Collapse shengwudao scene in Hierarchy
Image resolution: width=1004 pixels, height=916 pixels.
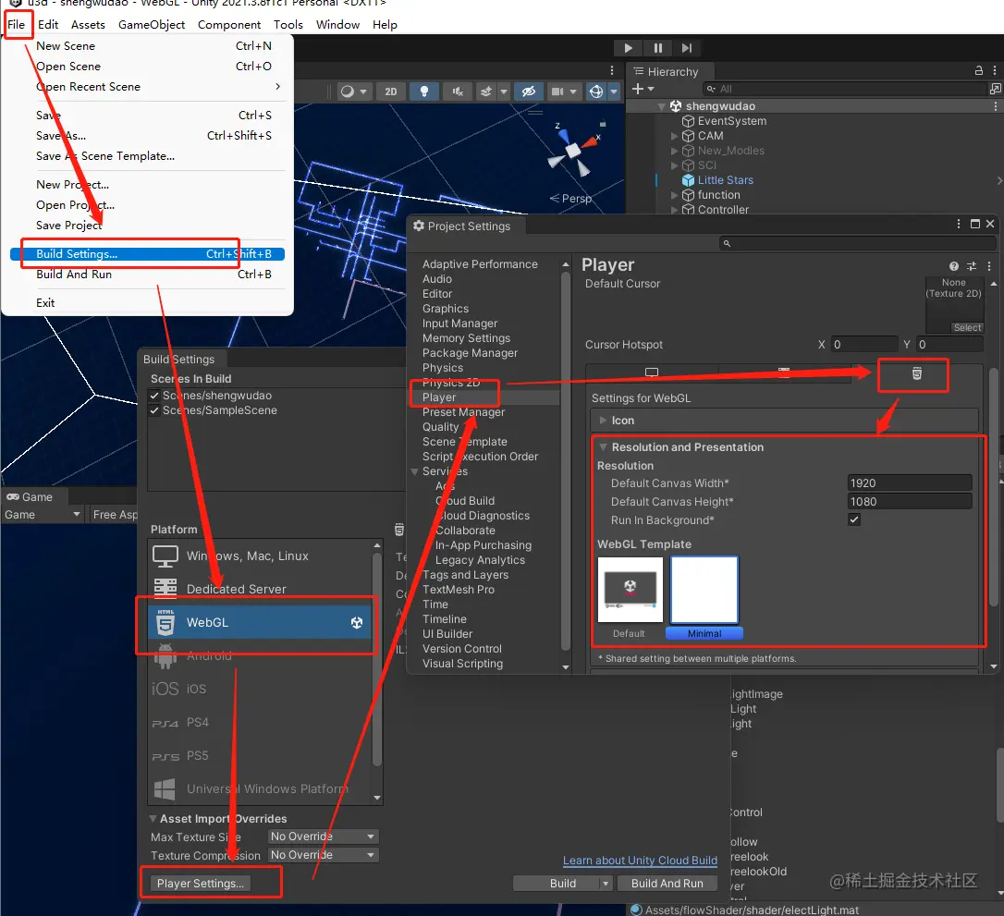point(661,106)
